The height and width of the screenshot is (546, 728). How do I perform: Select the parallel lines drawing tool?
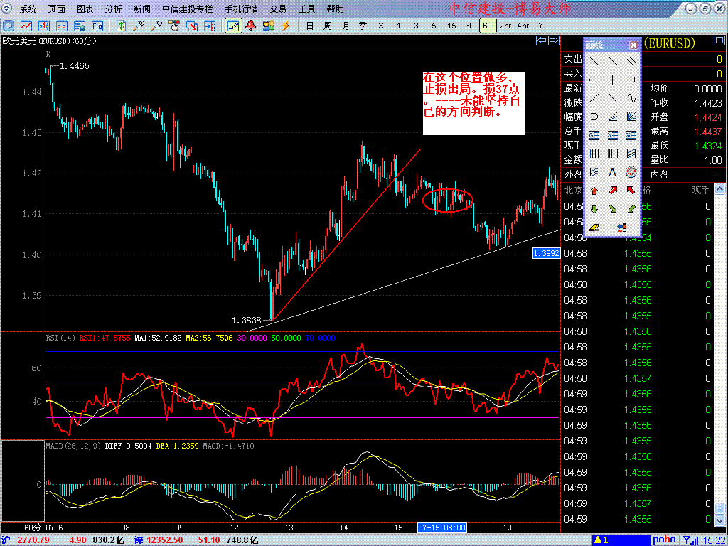631,61
